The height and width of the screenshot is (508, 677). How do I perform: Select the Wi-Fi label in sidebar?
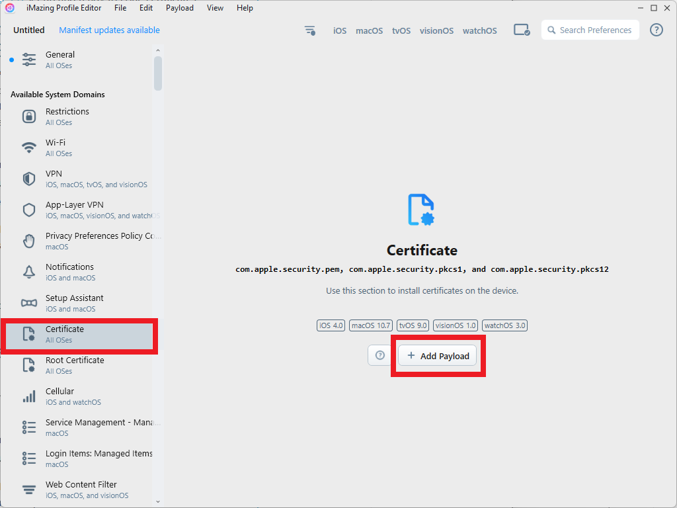pyautogui.click(x=56, y=142)
